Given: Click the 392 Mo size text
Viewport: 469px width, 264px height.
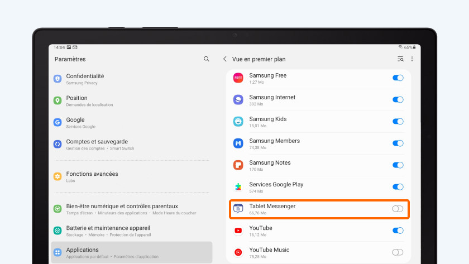Looking at the screenshot, I should coord(256,104).
